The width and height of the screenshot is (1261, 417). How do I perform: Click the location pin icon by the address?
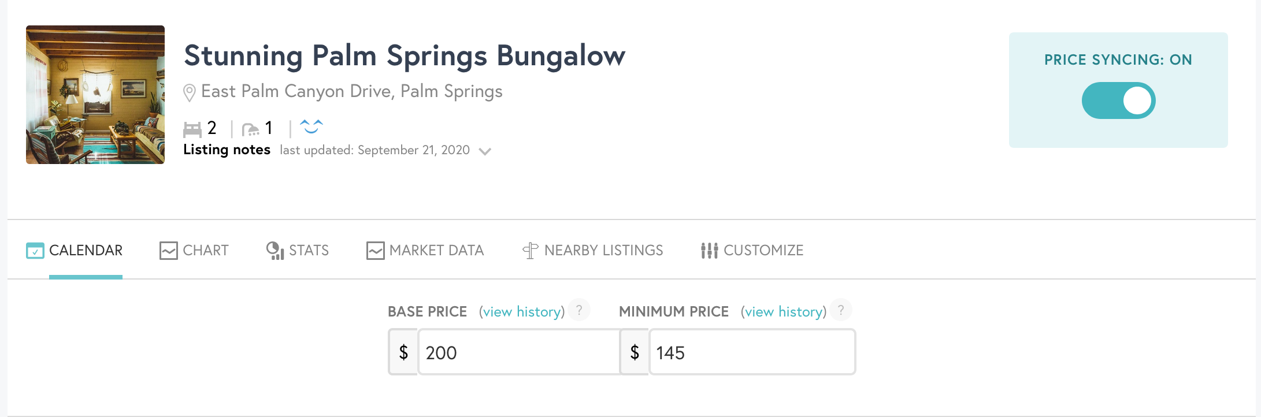tap(189, 92)
